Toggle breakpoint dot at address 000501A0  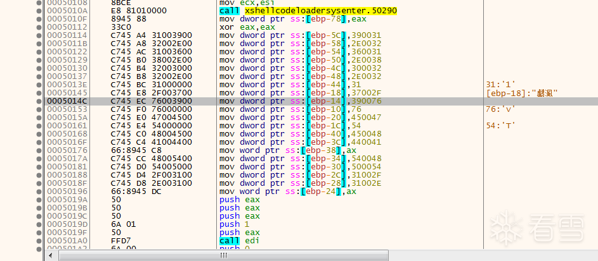point(39,241)
